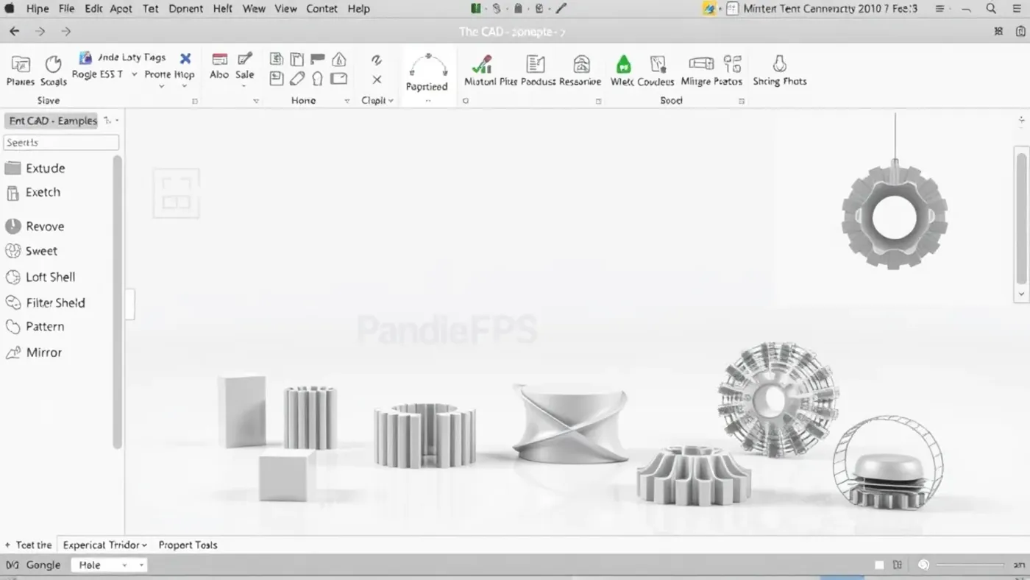1030x580 pixels.
Task: Click the search magnifier in the menu bar
Action: [x=991, y=9]
